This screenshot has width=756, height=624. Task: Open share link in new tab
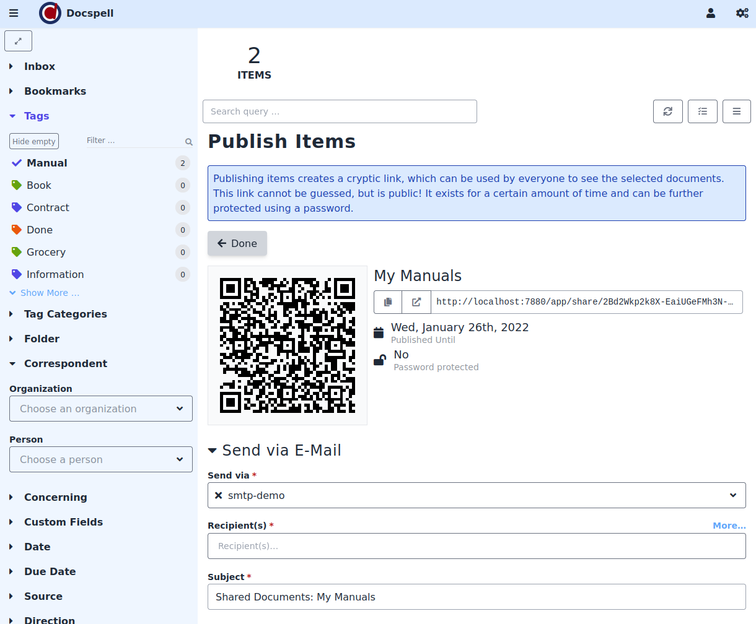click(416, 302)
